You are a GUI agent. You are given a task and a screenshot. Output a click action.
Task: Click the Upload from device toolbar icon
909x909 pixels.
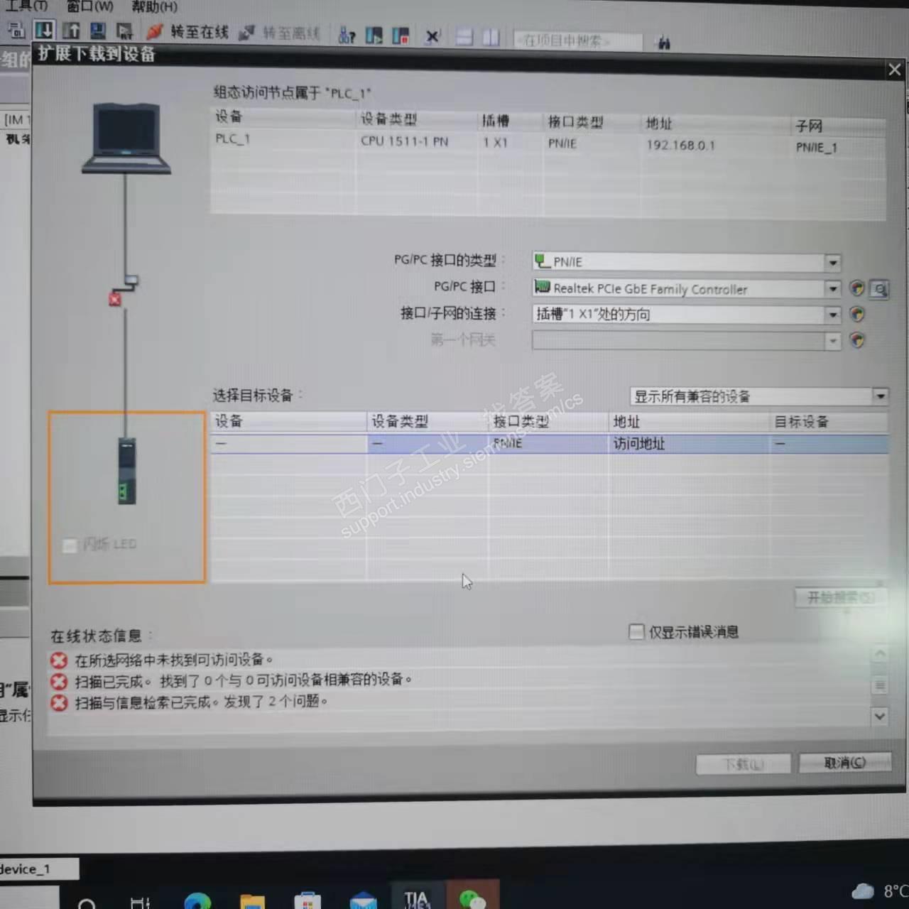[71, 30]
